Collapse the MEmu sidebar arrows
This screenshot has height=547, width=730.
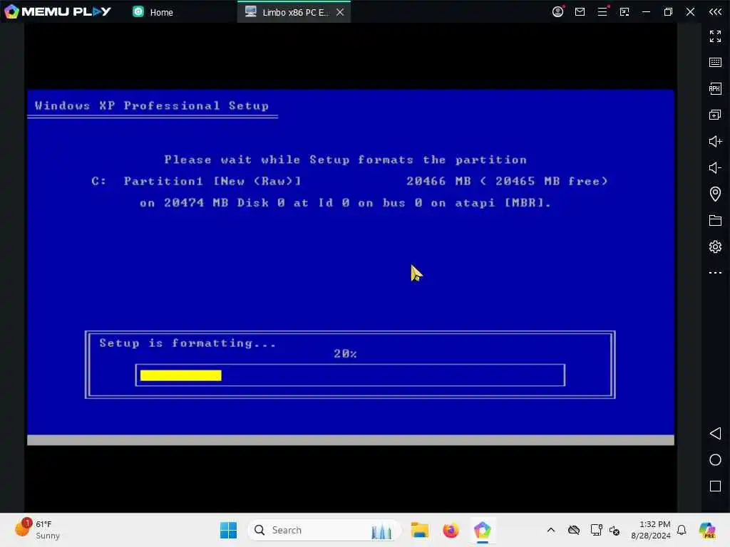tap(715, 11)
